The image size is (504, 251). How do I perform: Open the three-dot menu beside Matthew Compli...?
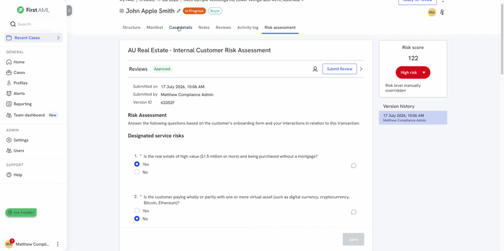[x=58, y=244]
